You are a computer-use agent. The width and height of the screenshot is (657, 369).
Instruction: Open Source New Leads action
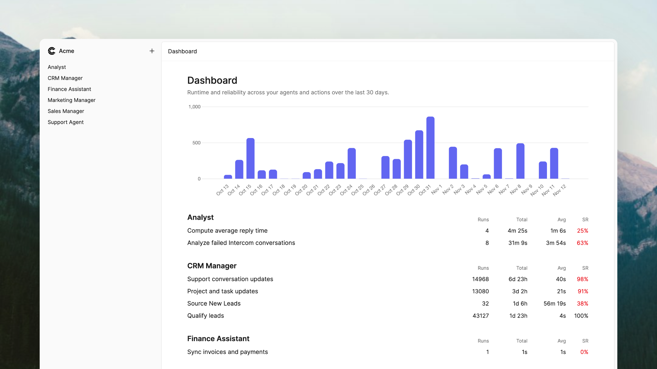[214, 303]
